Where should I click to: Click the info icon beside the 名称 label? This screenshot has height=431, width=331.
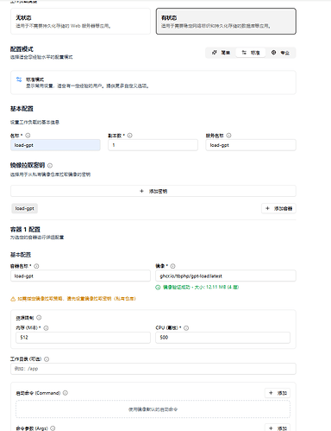click(x=28, y=136)
